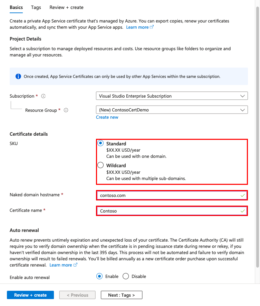Select the Standard SKU option
The width and height of the screenshot is (260, 306).
[x=100, y=143]
